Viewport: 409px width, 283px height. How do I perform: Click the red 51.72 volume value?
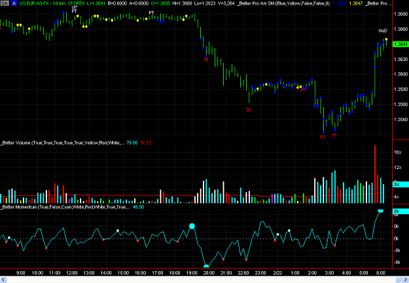pos(145,143)
